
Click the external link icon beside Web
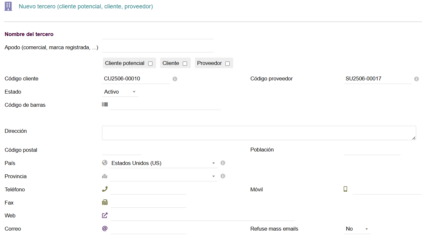[105, 215]
